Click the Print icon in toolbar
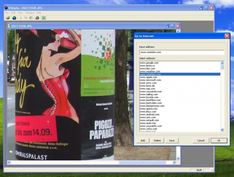The image size is (234, 177). pyautogui.click(x=37, y=18)
